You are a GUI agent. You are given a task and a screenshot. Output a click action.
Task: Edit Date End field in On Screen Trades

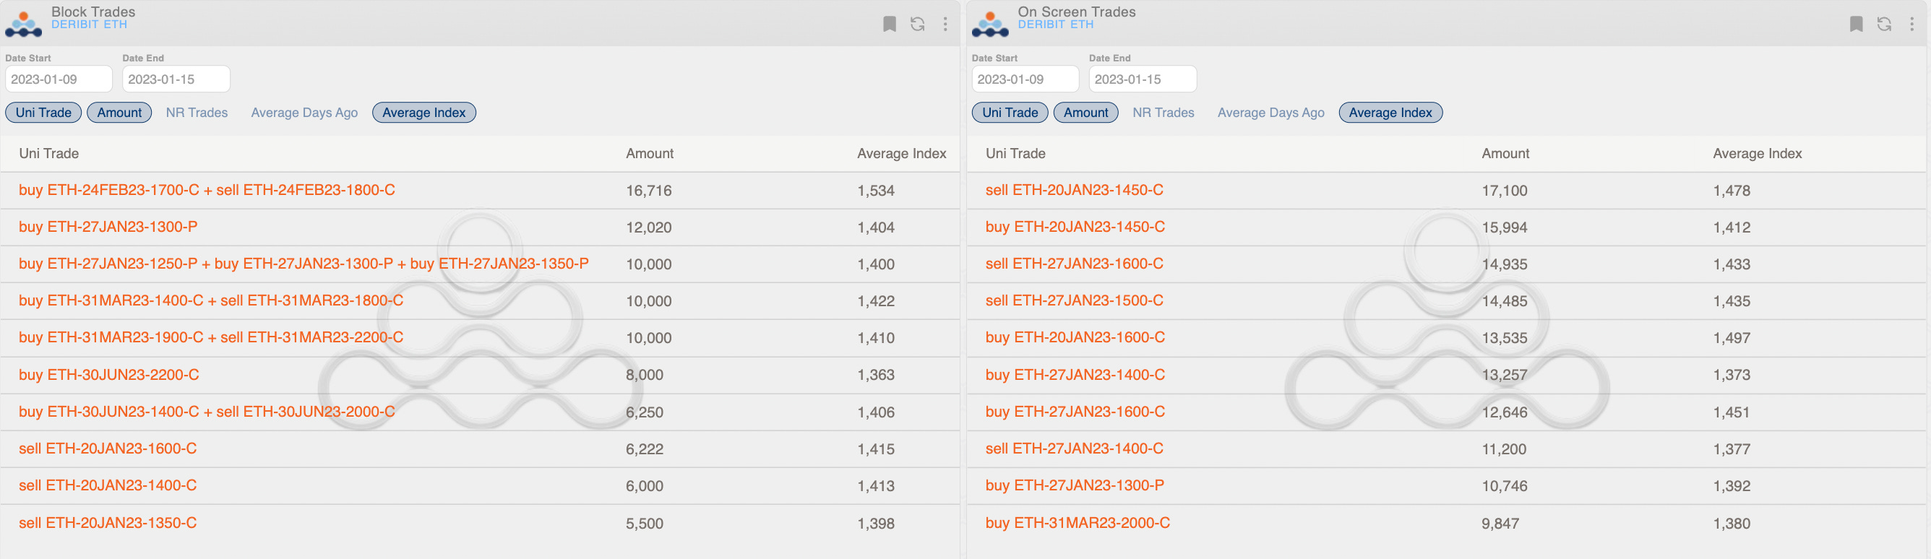click(1143, 79)
